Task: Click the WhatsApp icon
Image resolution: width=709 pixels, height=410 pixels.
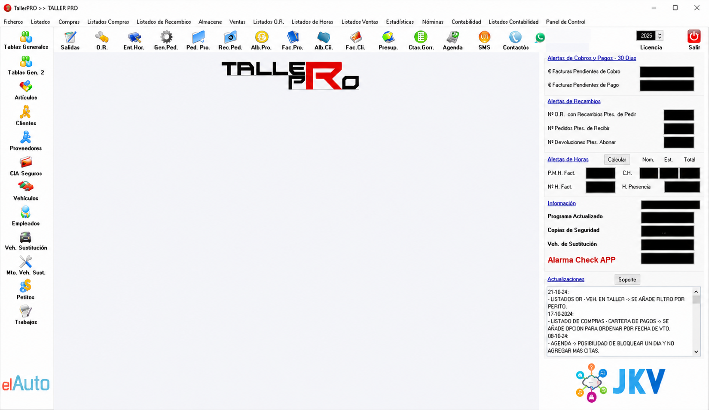Action: [x=540, y=37]
